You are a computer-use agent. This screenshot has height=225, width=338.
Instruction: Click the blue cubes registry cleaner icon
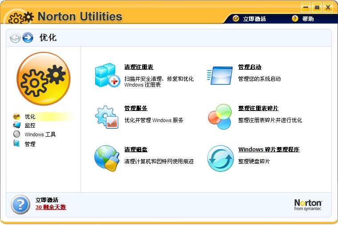point(107,75)
